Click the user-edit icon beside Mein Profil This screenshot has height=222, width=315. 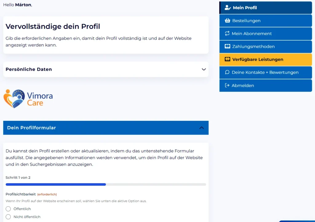pos(227,8)
